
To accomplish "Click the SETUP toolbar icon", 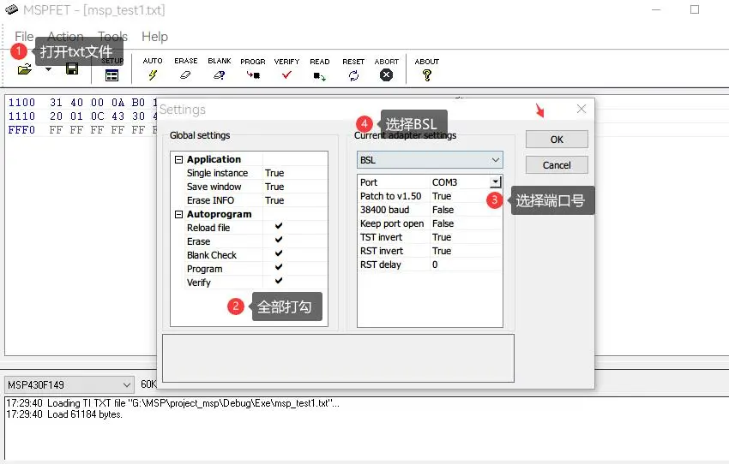I will 112,74.
